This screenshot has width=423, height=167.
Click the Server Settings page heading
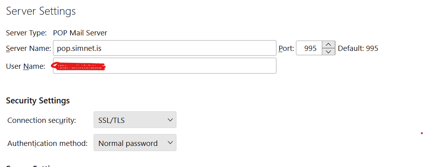[x=41, y=11]
